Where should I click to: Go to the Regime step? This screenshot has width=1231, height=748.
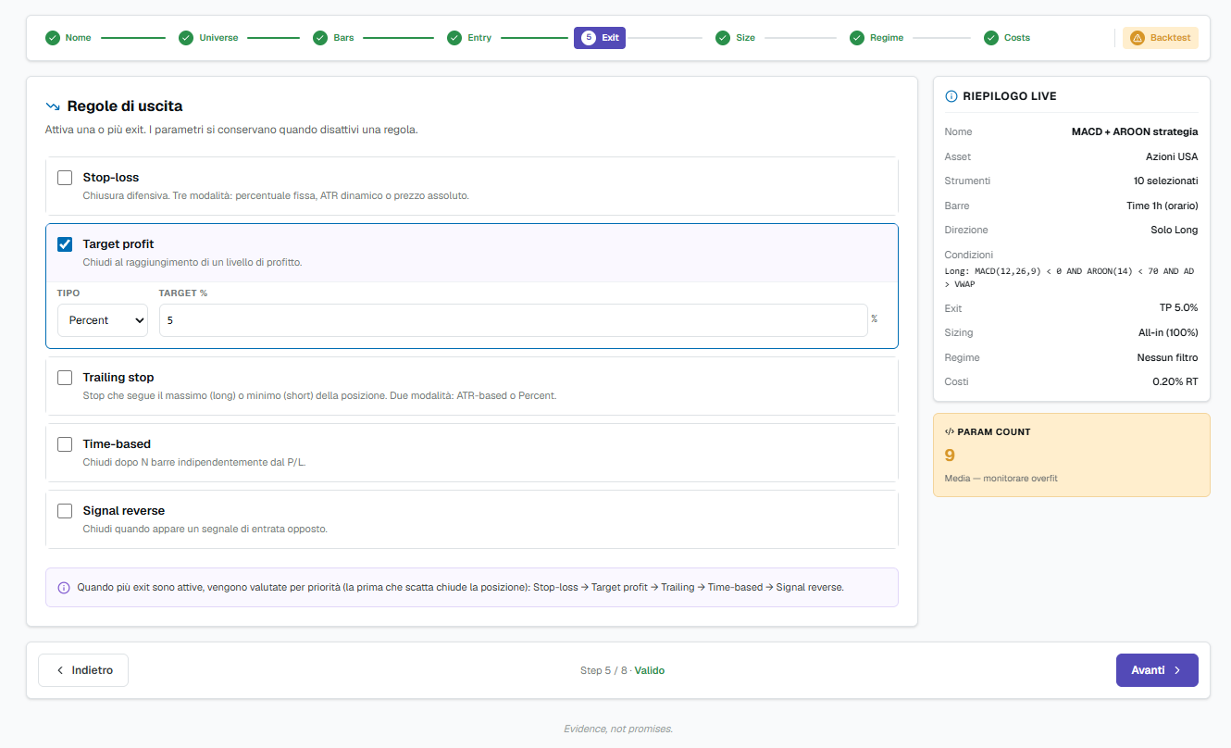[x=877, y=38]
